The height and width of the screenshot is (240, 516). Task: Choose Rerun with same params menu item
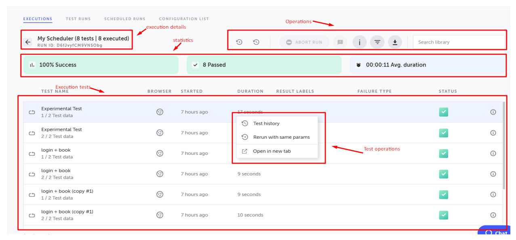281,137
